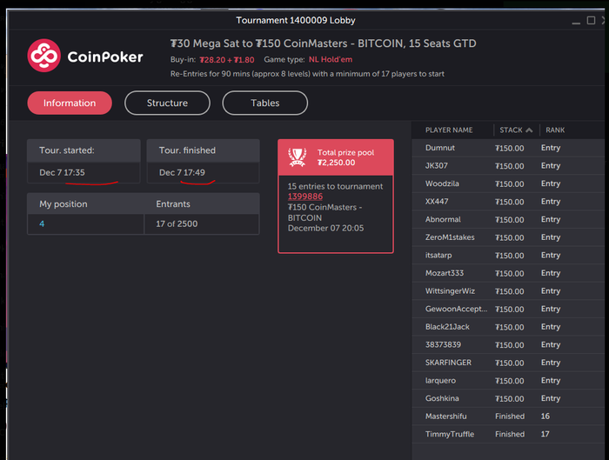Click player Mastershifu's row
The width and height of the screenshot is (609, 460).
[x=445, y=416]
